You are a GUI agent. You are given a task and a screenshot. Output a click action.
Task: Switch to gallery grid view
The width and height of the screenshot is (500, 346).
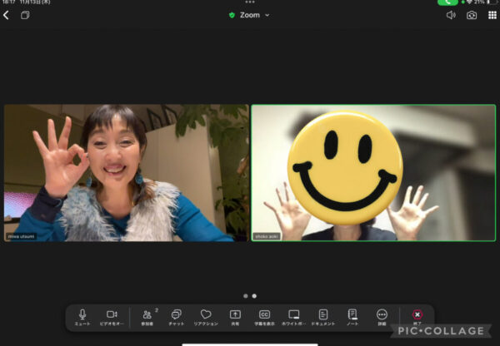coord(492,15)
